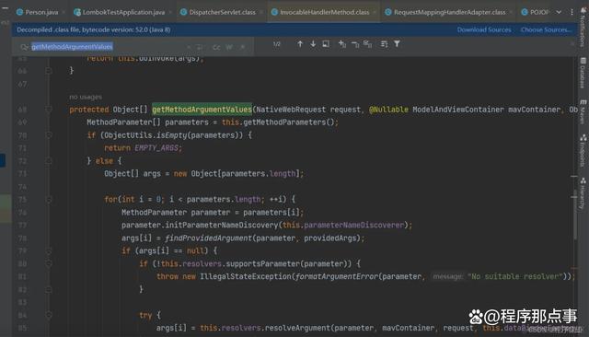Open Database tool window
This screenshot has height=337, width=589.
coord(583,74)
